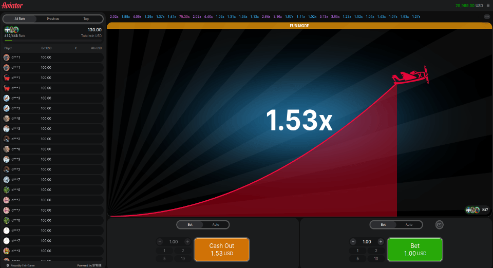The width and height of the screenshot is (493, 268).
Task: Open round history via three-dots icon
Action: [x=487, y=16]
